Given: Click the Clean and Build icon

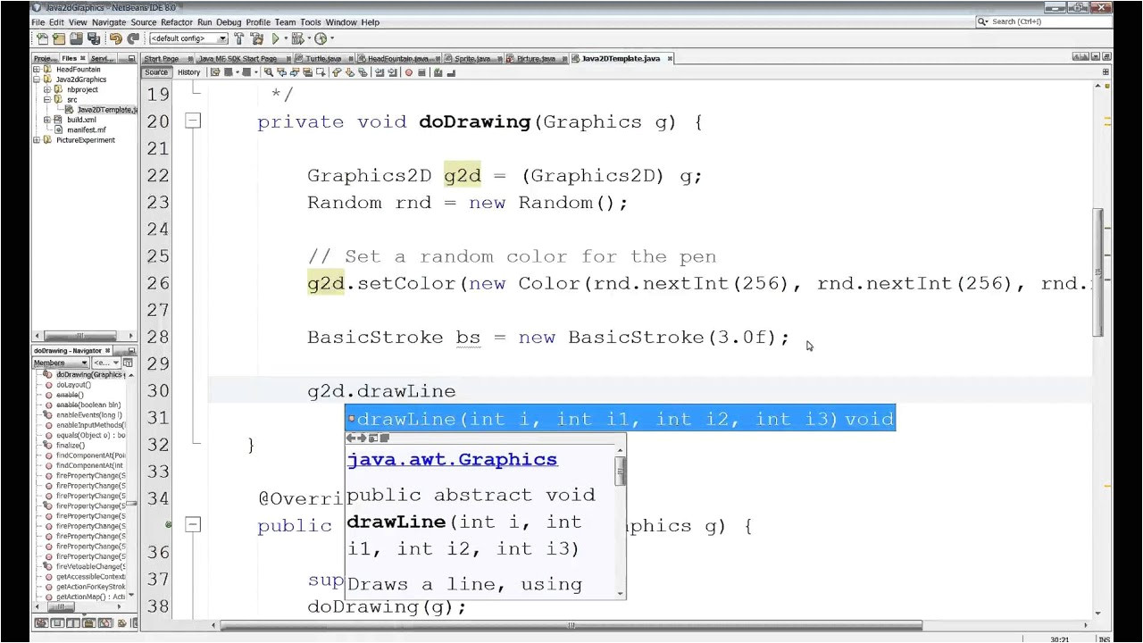Looking at the screenshot, I should [x=257, y=38].
